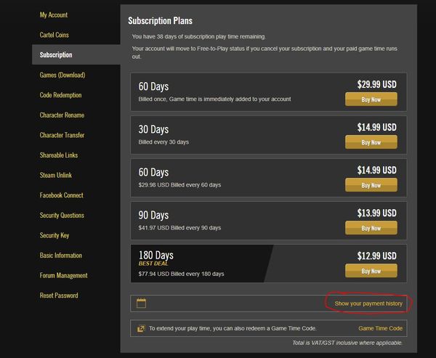Buy the 60 Days one-time $29.99 plan
This screenshot has height=358, width=436.
point(371,99)
